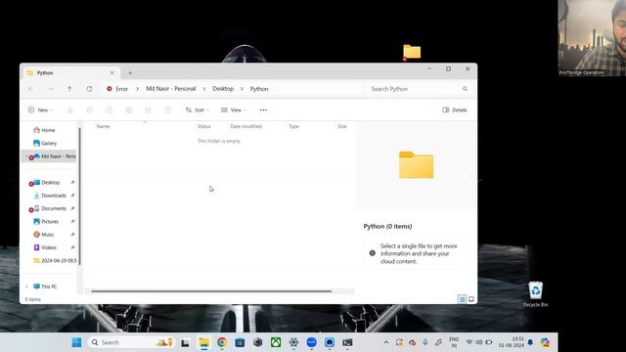This screenshot has width=626, height=352.
Task: Click the Paste icon in toolbar
Action: click(110, 110)
